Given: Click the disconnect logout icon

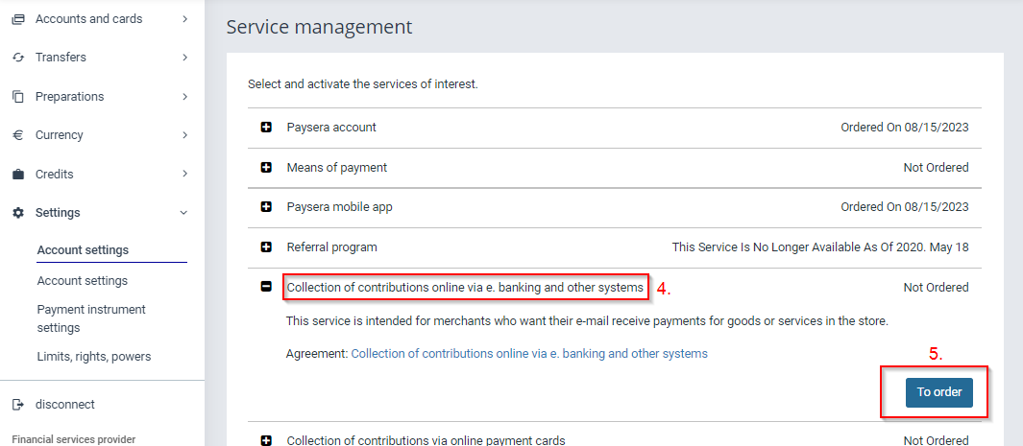Looking at the screenshot, I should 17,405.
